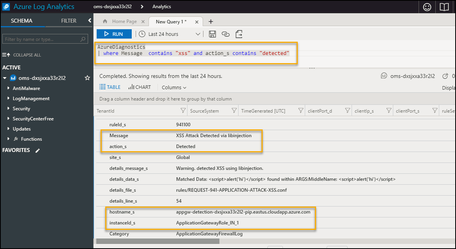Edit favorites with the pencil icon
This screenshot has width=456, height=249.
[x=37, y=150]
